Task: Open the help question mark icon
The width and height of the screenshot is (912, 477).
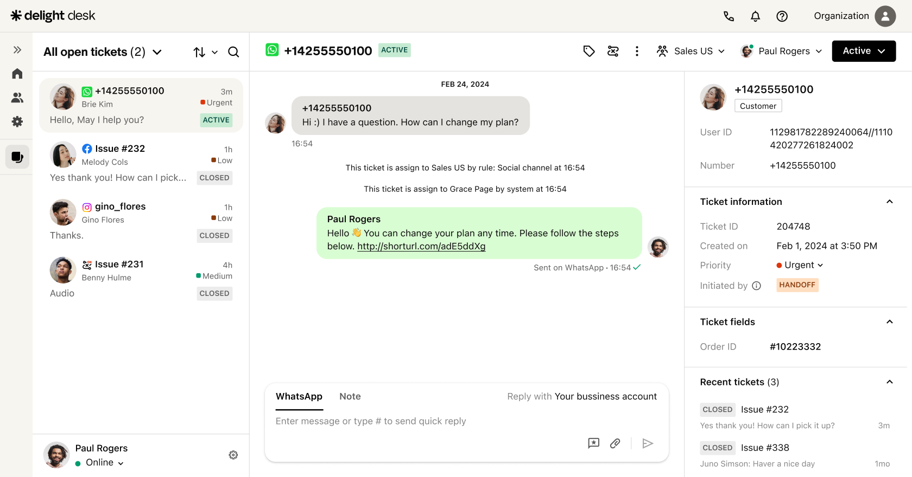Action: [x=782, y=16]
